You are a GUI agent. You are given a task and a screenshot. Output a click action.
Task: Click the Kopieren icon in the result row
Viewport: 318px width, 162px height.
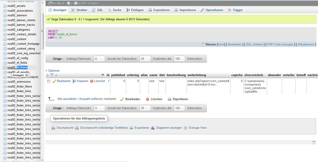pos(74,81)
